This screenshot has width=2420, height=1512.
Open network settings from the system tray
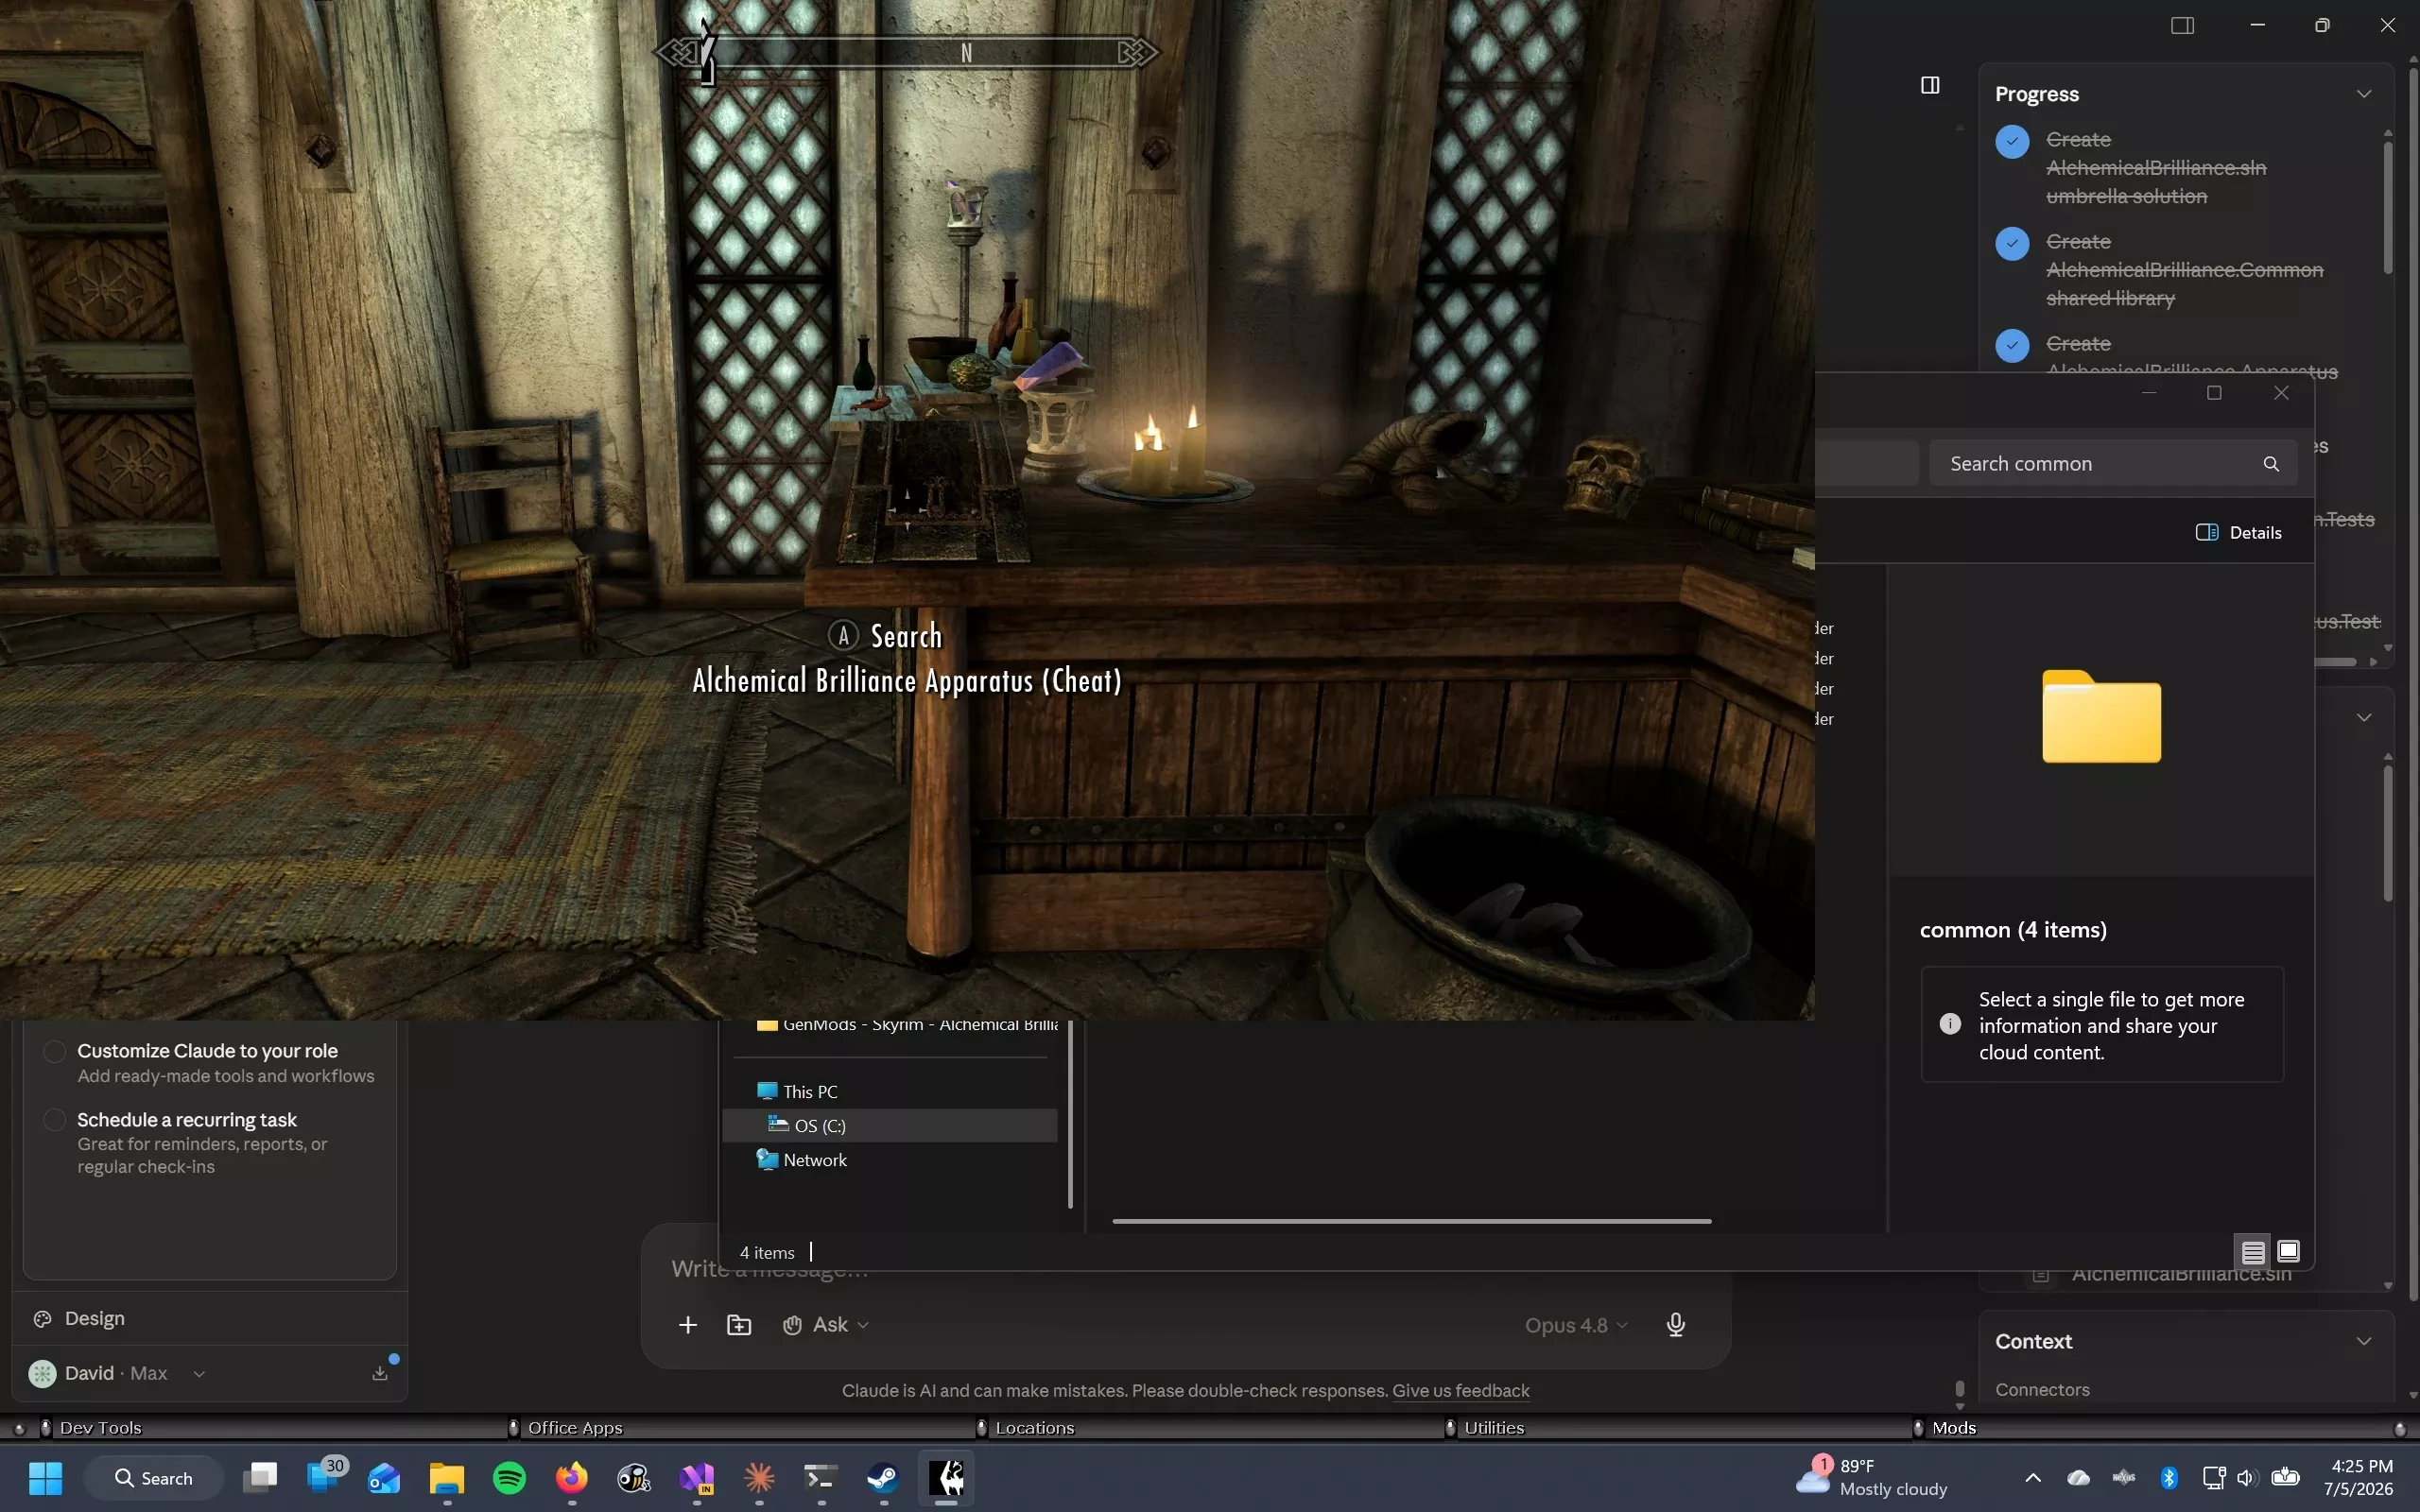(2213, 1477)
